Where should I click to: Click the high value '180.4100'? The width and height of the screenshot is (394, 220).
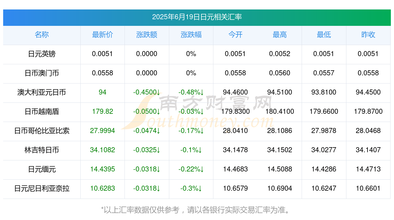tap(280, 112)
